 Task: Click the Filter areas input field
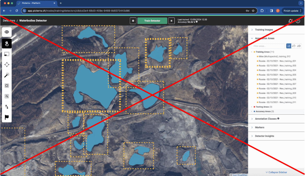268,46
